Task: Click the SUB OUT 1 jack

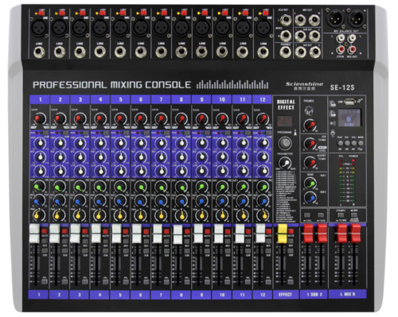Action: point(300,36)
